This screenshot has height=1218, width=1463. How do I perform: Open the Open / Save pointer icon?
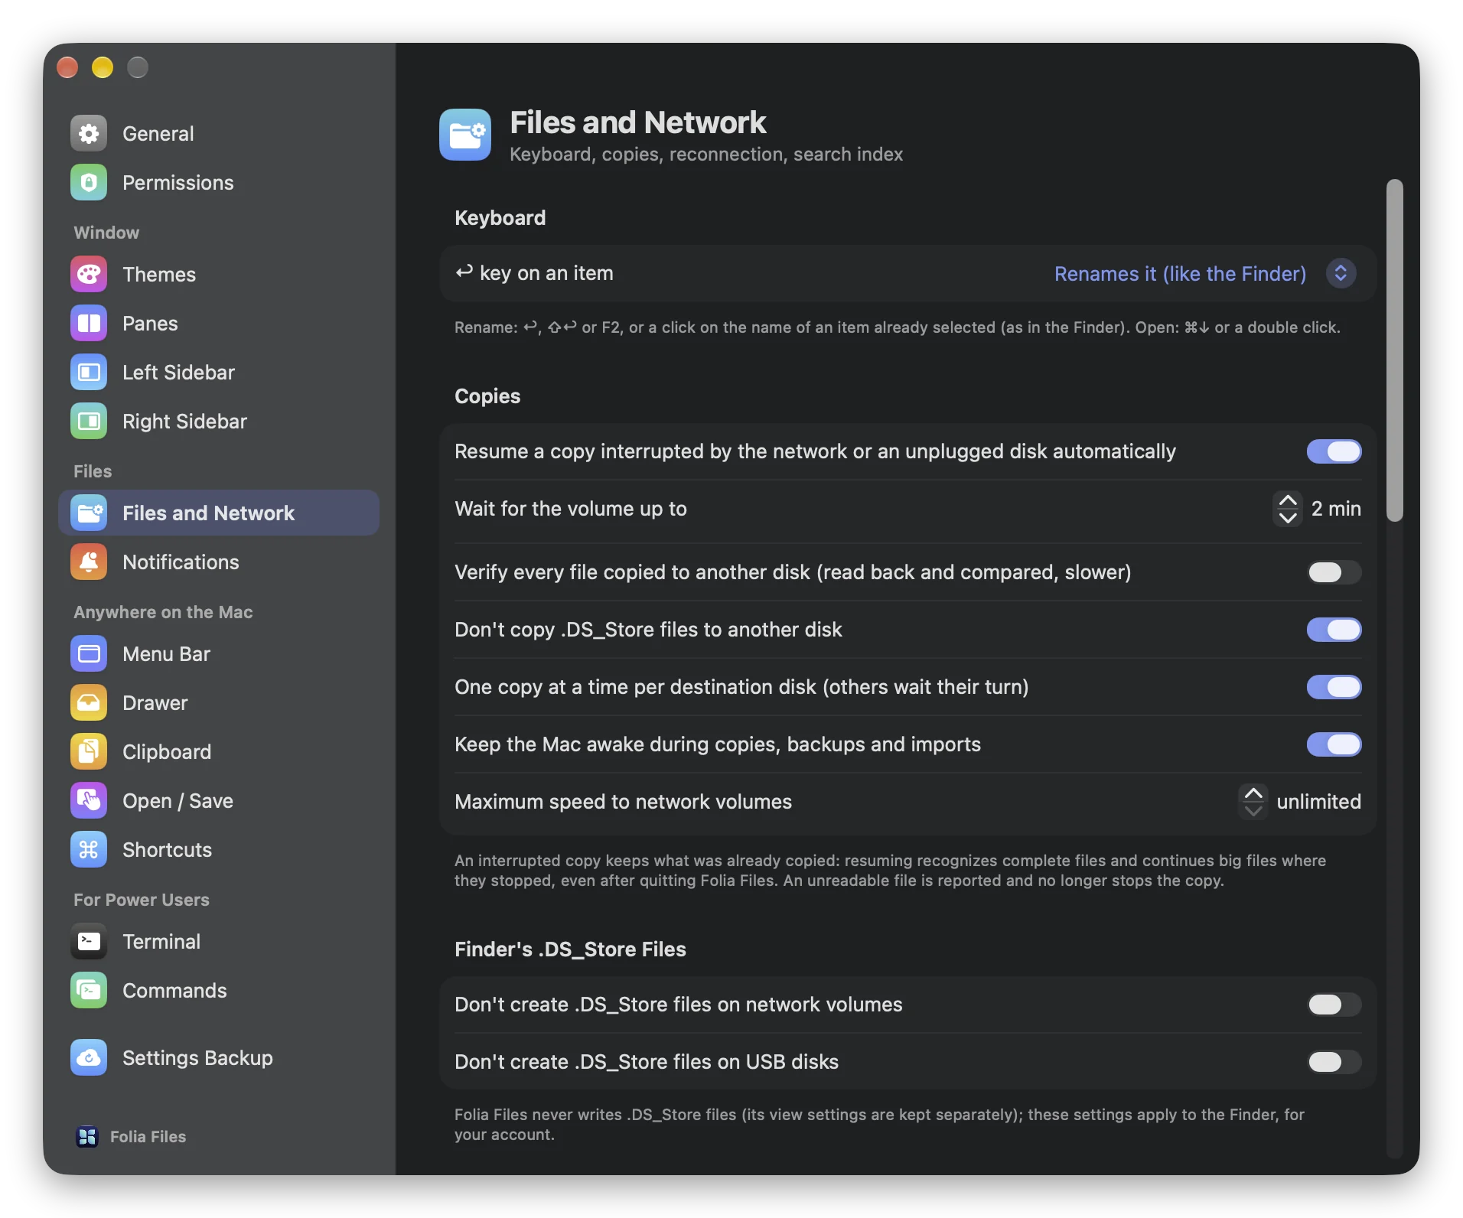89,801
